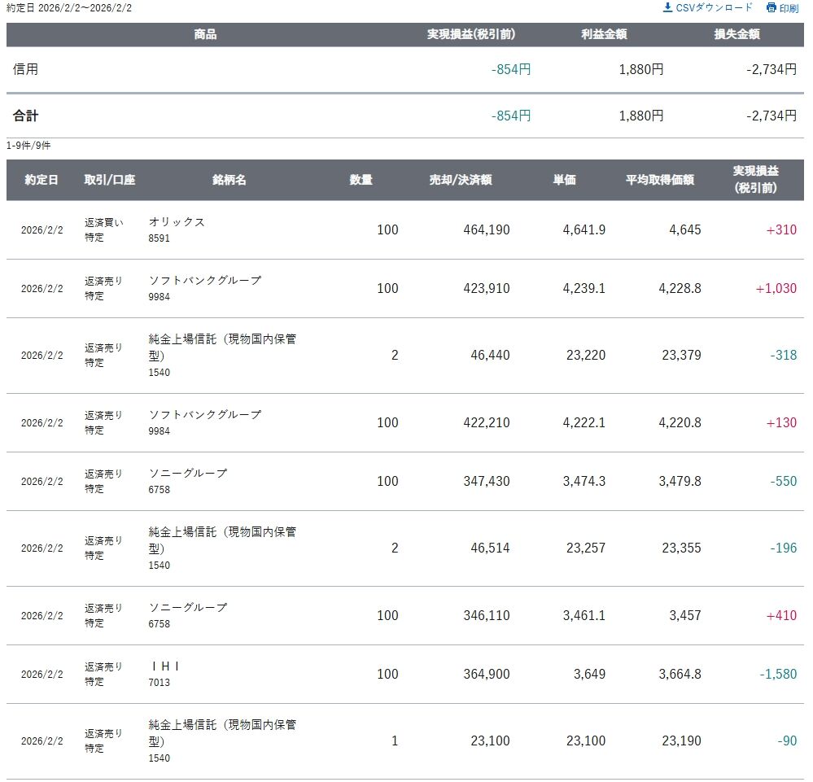813x782 pixels.
Task: Click the 売却/決済額 column header
Action: [x=461, y=180]
